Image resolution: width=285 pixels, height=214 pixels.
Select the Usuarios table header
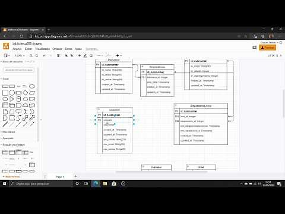pos(115,110)
